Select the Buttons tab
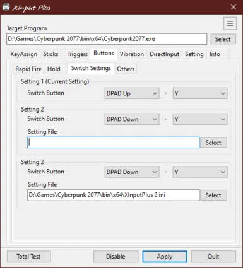This screenshot has width=243, height=268. pyautogui.click(x=104, y=54)
